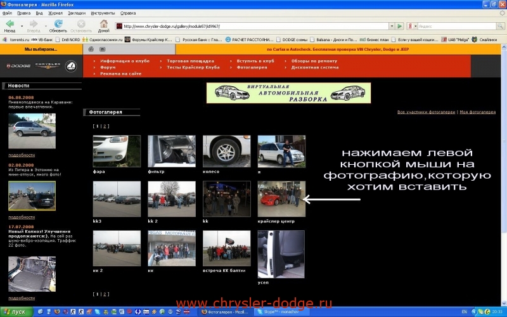Open the Пуск start menu

pyautogui.click(x=16, y=312)
